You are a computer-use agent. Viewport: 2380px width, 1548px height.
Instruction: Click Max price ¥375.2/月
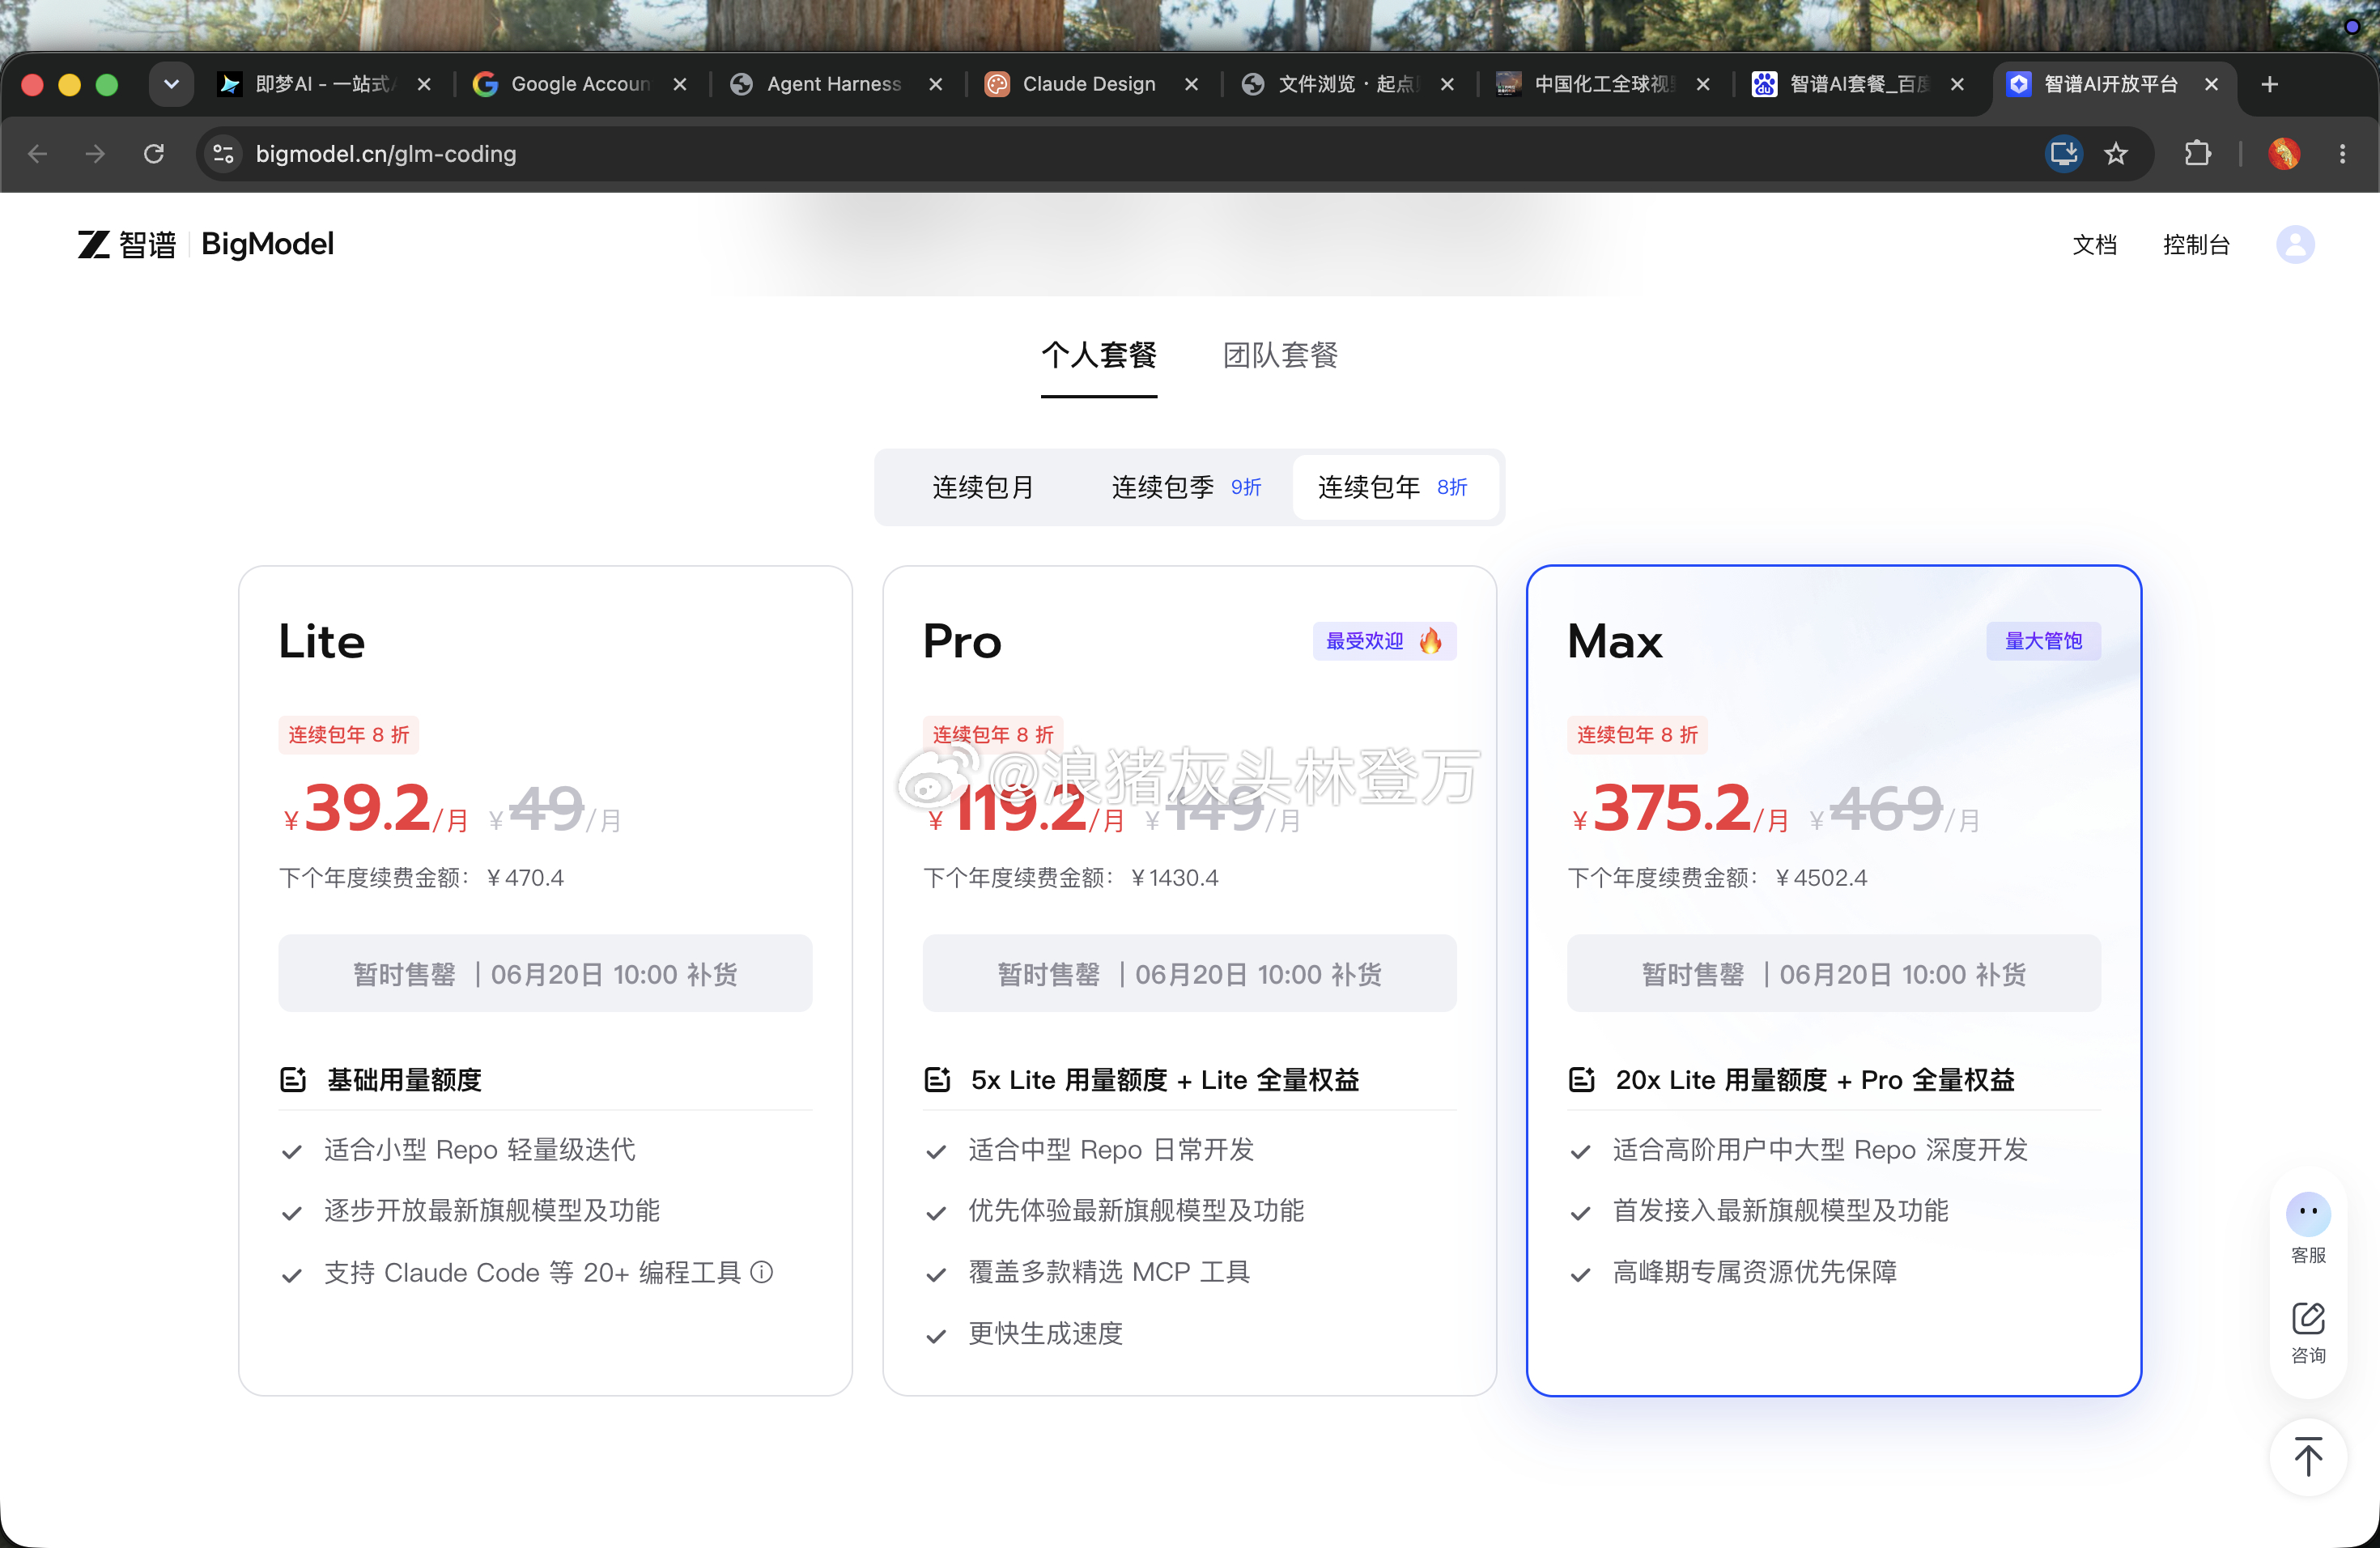pos(1680,809)
